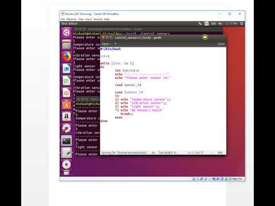Open the Tab Width dropdown
This screenshot has height=206, width=275.
[x=168, y=153]
